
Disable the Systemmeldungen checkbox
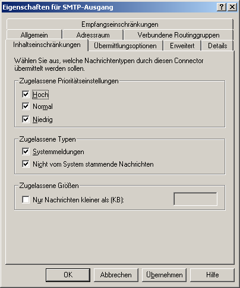coord(26,152)
